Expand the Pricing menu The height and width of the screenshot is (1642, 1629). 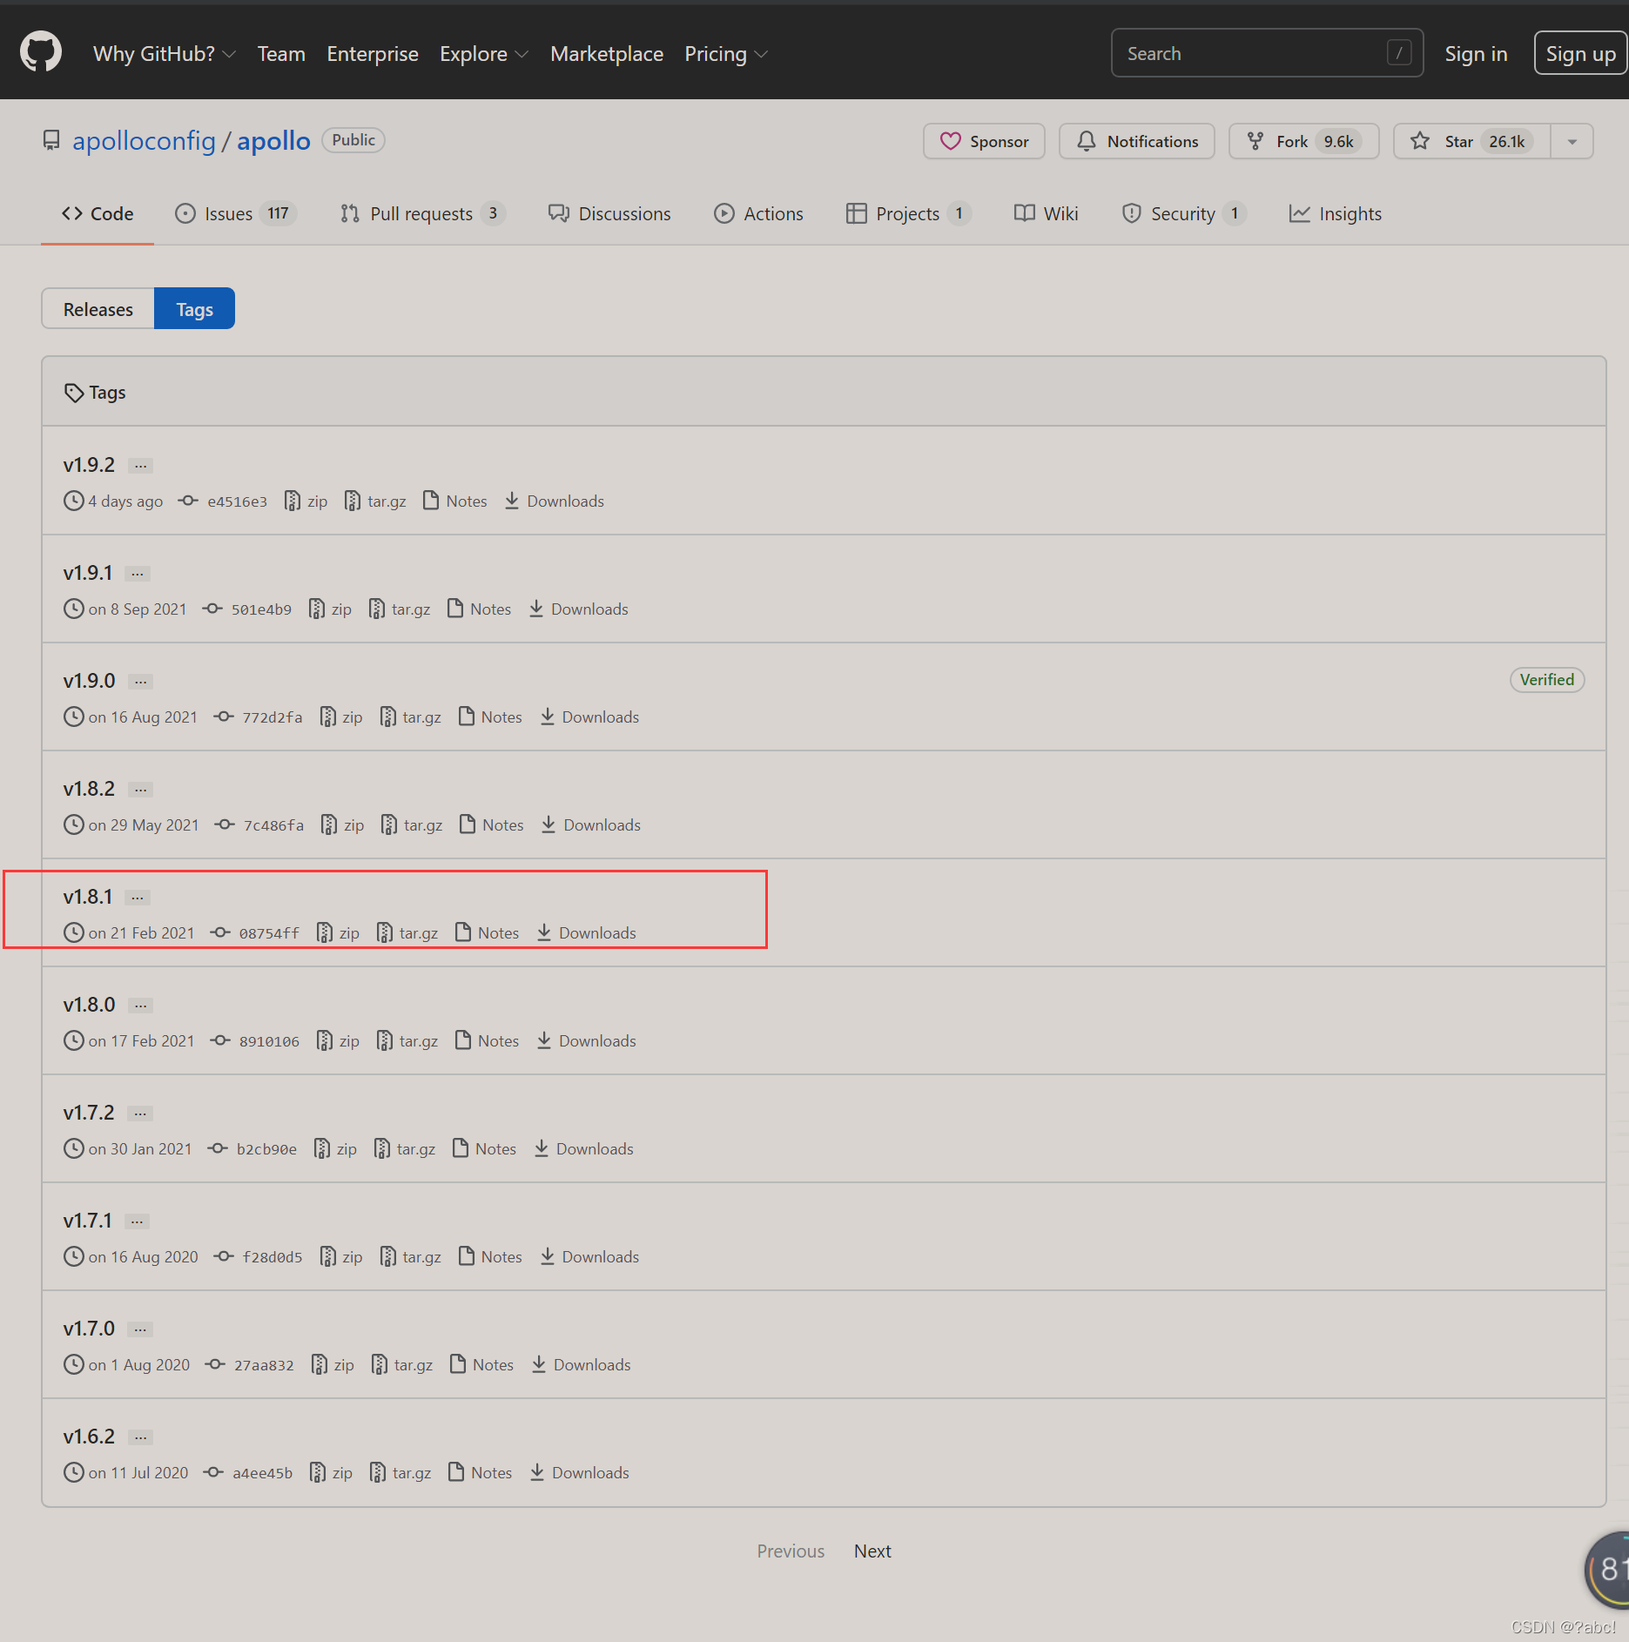point(725,54)
